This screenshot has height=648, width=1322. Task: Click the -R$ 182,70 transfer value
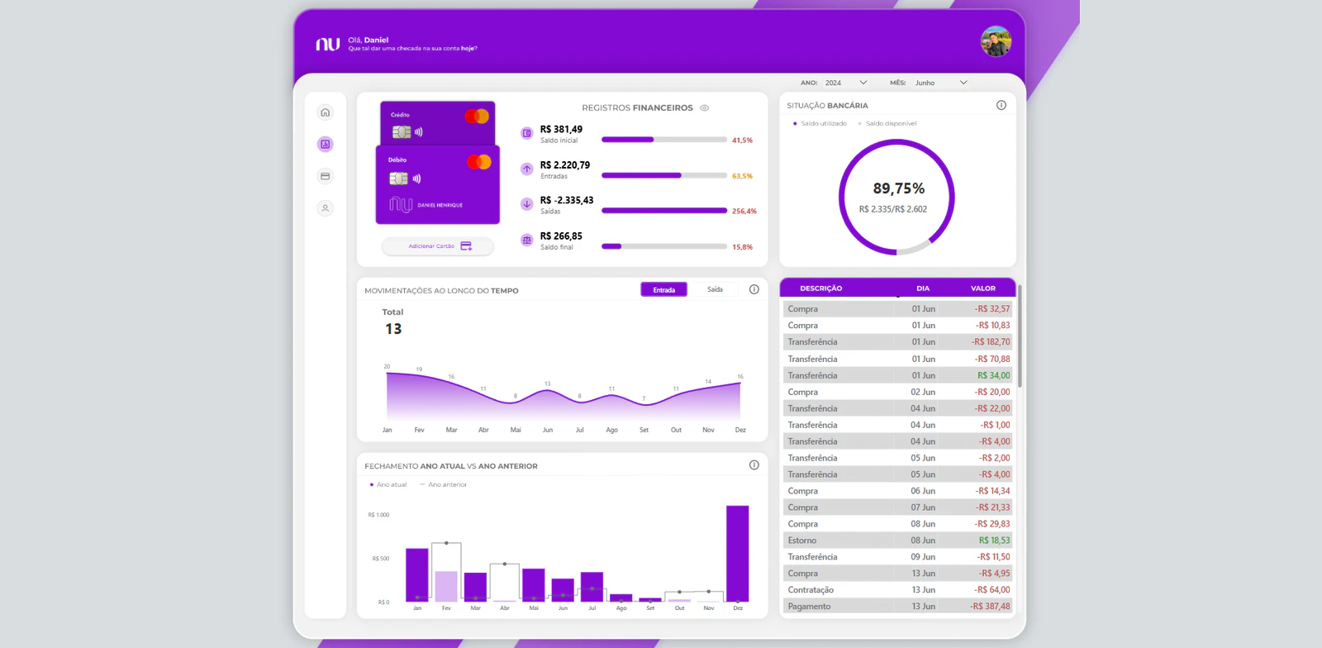click(991, 342)
